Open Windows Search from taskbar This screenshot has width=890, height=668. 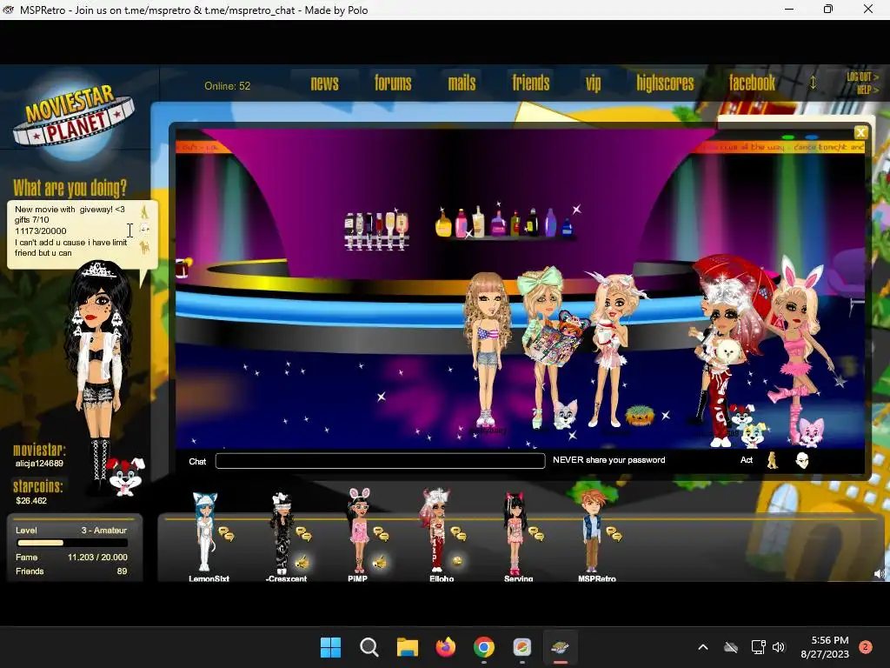coord(369,647)
